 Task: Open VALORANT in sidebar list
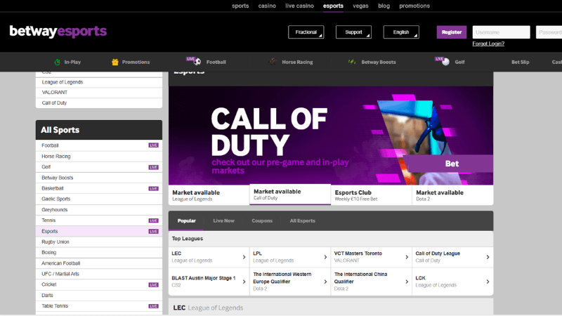[x=99, y=93]
